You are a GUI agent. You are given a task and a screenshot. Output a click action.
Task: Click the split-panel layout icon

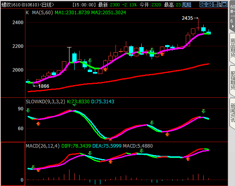tap(217, 4)
